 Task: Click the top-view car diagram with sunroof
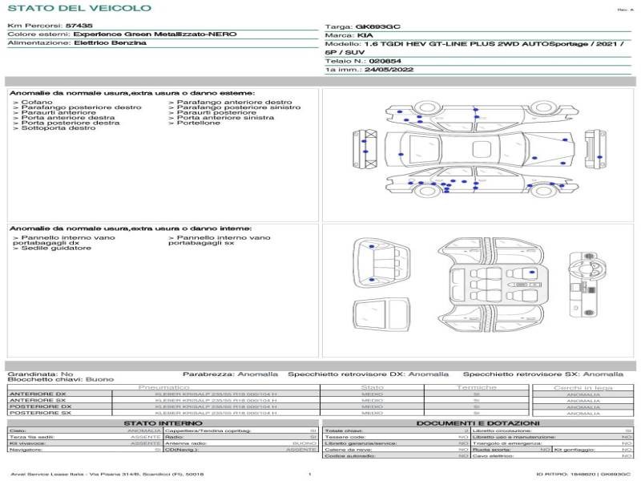[x=480, y=149]
